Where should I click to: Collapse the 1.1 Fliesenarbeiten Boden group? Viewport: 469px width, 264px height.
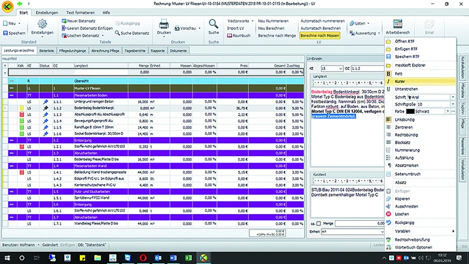click(11, 95)
